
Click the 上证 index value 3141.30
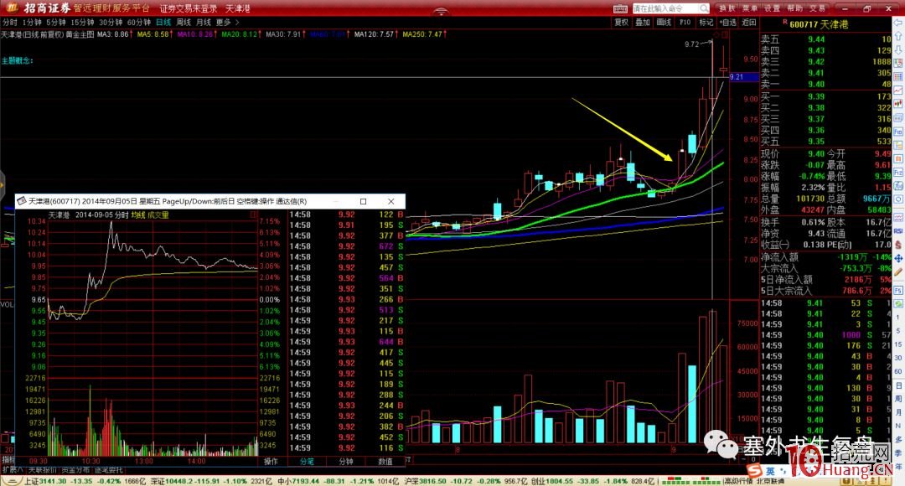[x=54, y=481]
